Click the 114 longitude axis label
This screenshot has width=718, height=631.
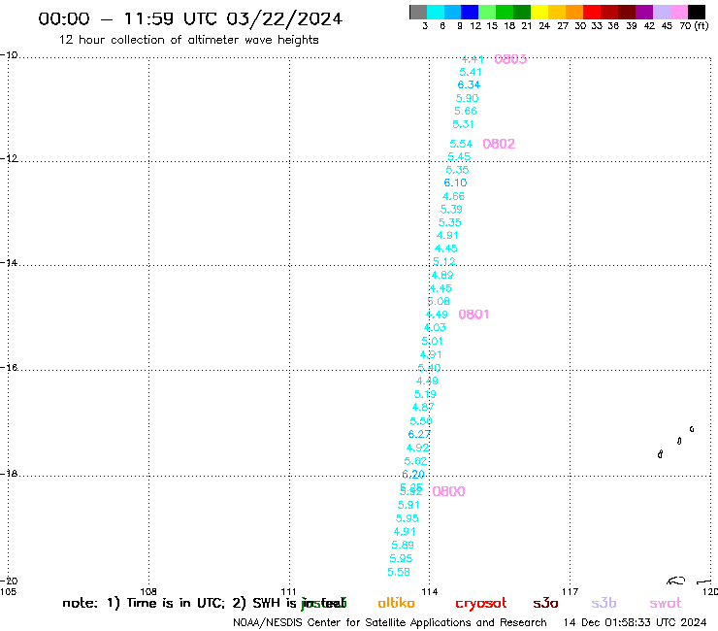point(430,592)
